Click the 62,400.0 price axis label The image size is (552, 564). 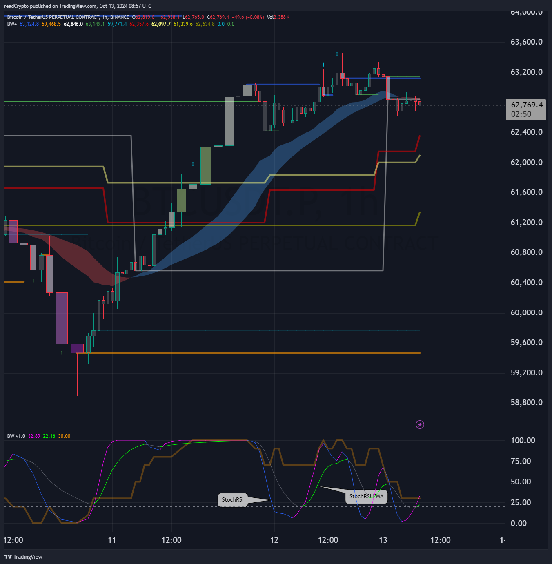coord(527,132)
